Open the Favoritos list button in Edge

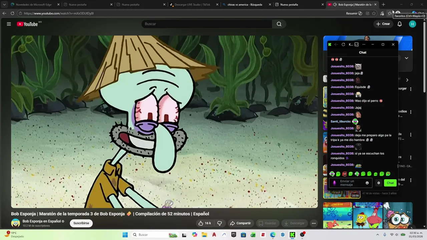(x=390, y=13)
